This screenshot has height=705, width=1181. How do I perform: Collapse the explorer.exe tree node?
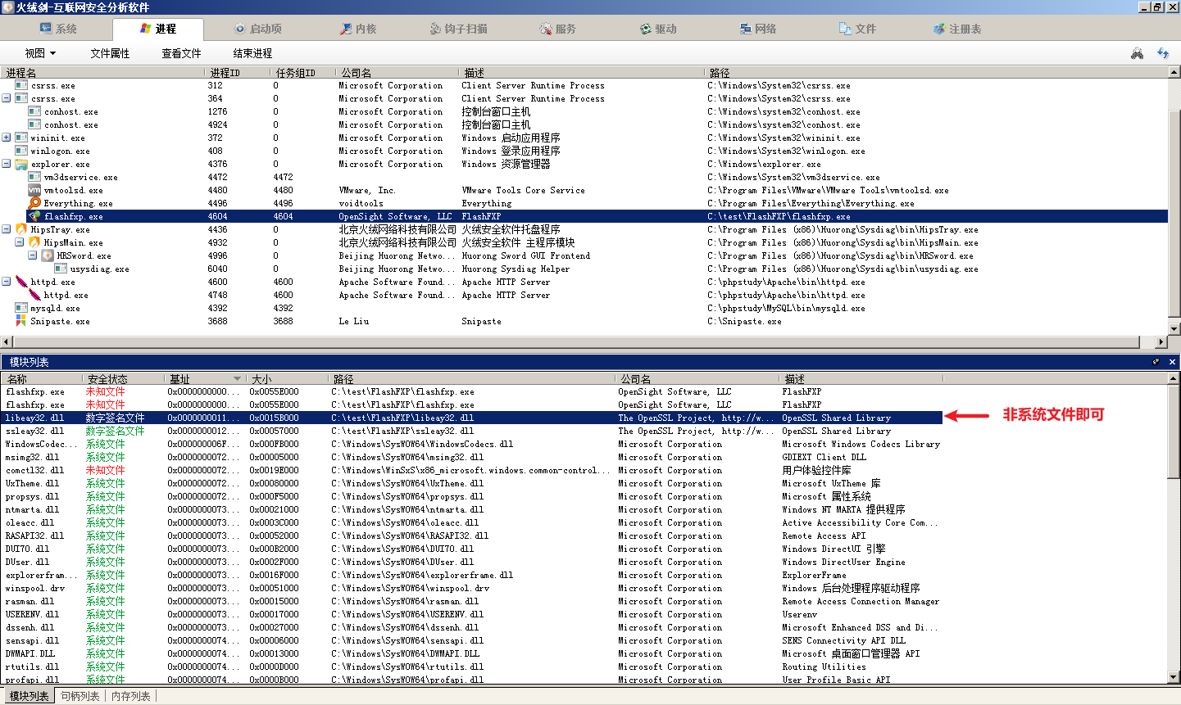[7, 164]
